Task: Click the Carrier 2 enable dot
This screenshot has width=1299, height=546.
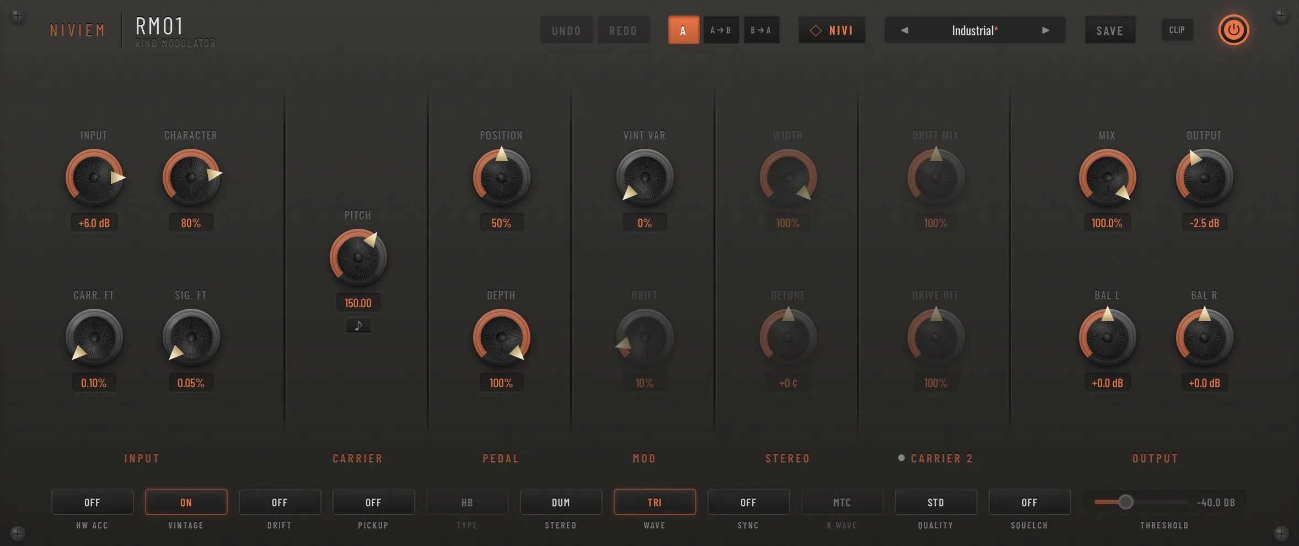Action: tap(901, 458)
